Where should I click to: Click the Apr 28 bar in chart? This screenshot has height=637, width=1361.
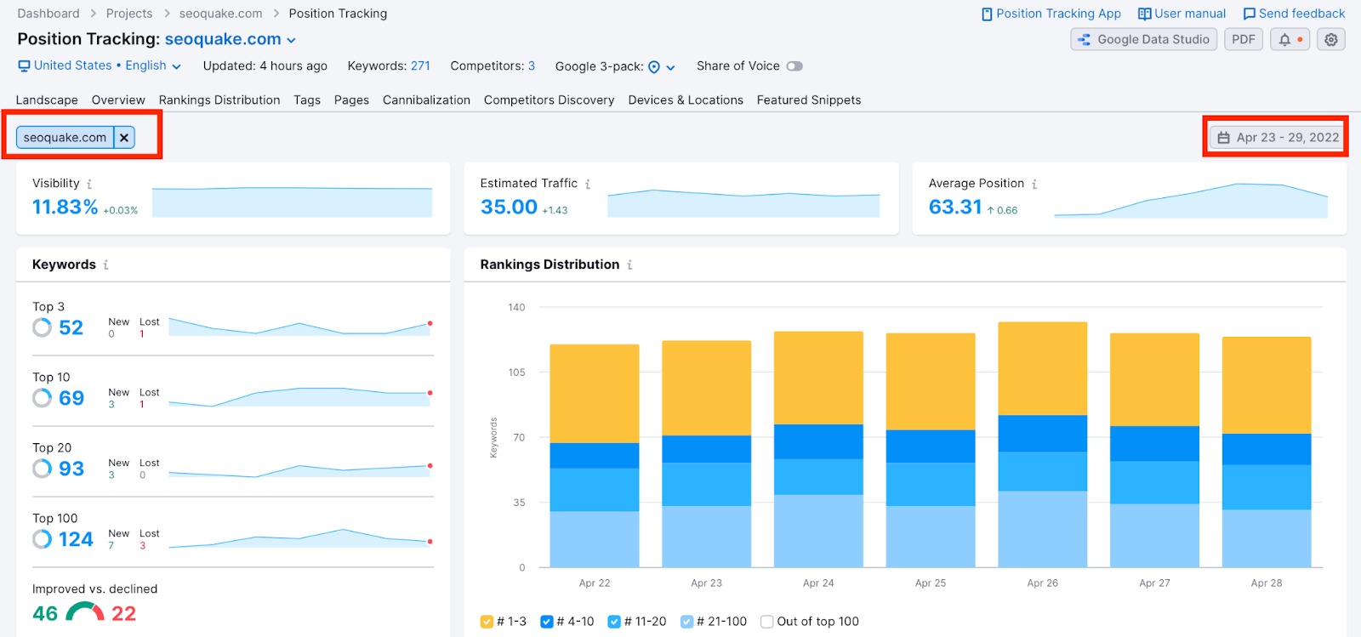(x=1267, y=452)
